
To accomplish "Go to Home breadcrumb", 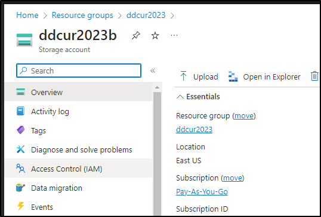I will [27, 15].
